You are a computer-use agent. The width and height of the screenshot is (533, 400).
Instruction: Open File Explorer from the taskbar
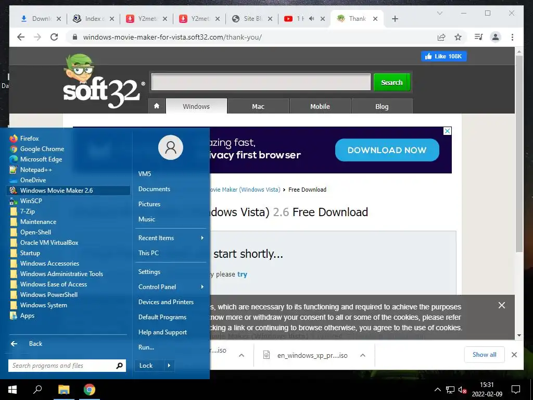pyautogui.click(x=64, y=390)
